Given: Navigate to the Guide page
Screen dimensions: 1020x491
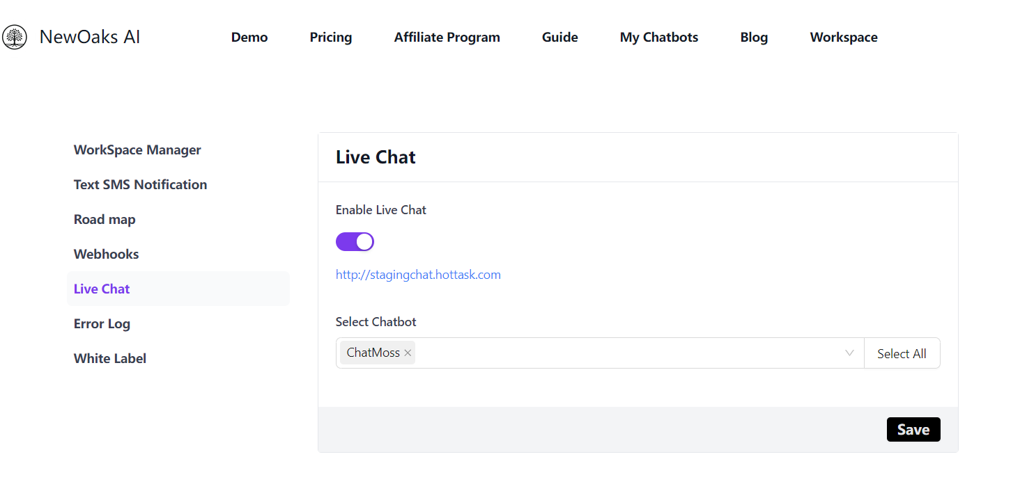Looking at the screenshot, I should tap(559, 38).
